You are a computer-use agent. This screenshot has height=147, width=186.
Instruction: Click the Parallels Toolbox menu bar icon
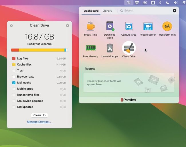tap(129, 3)
